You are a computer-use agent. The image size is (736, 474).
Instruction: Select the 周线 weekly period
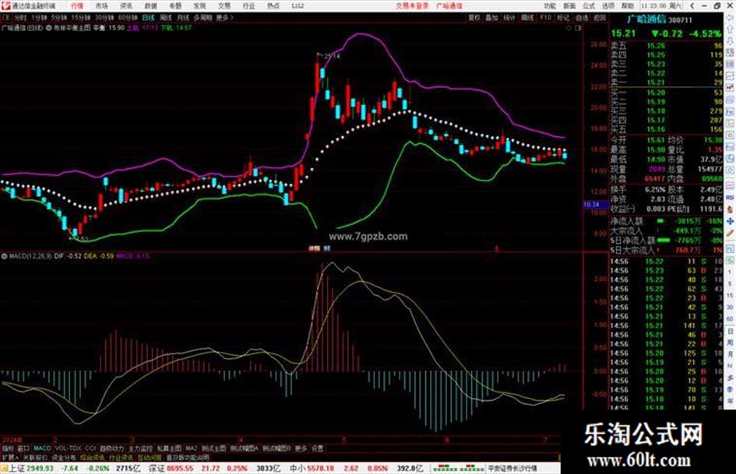(x=166, y=17)
